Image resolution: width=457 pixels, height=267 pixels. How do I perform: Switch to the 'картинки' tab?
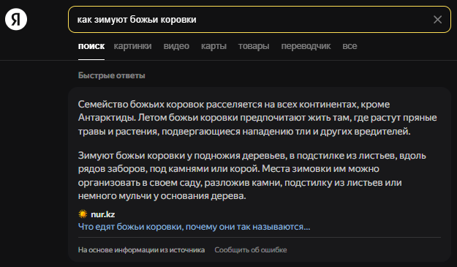point(132,46)
